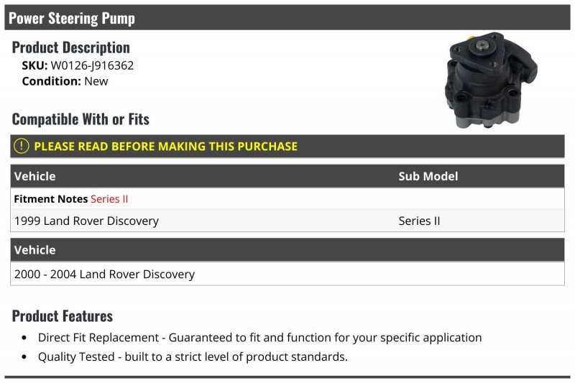
Task: Click the Direct Fit Replacement bullet text
Action: (259, 338)
